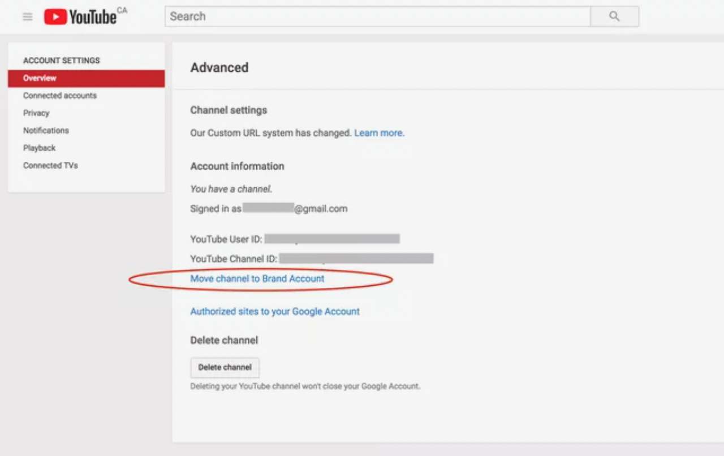Follow the Learn more link
The width and height of the screenshot is (724, 456).
tap(379, 133)
